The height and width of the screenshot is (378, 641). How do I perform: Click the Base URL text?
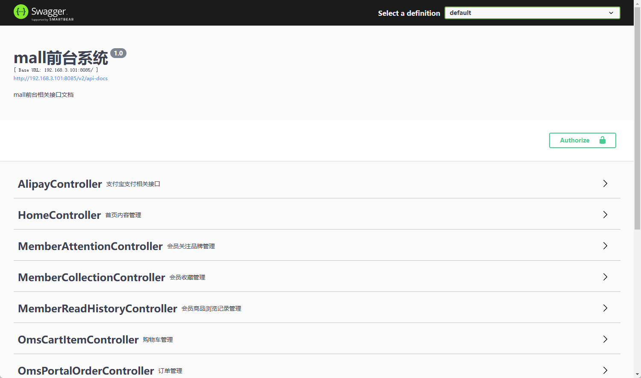pyautogui.click(x=56, y=70)
